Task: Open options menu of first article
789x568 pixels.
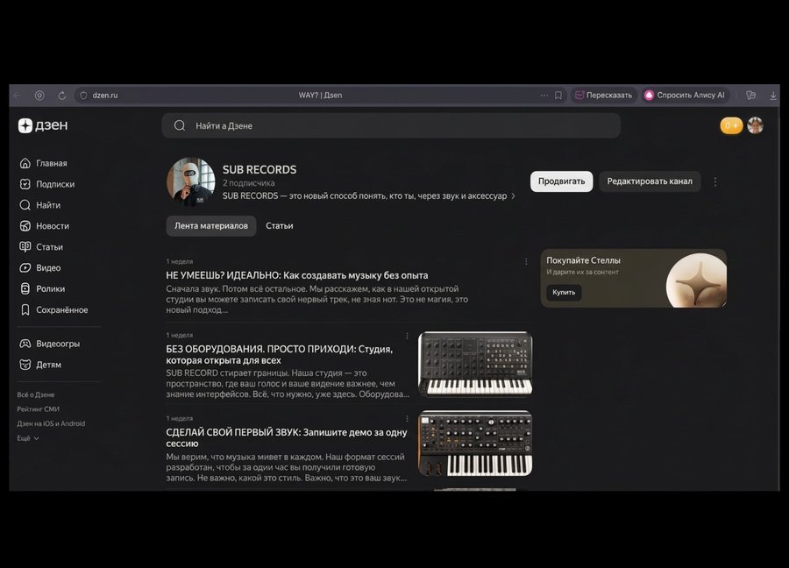Action: (x=526, y=261)
